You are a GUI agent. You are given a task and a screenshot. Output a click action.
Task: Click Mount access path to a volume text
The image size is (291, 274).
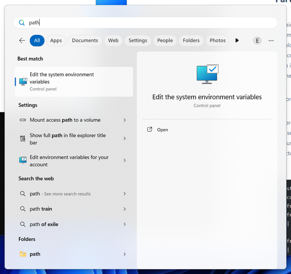(x=65, y=120)
